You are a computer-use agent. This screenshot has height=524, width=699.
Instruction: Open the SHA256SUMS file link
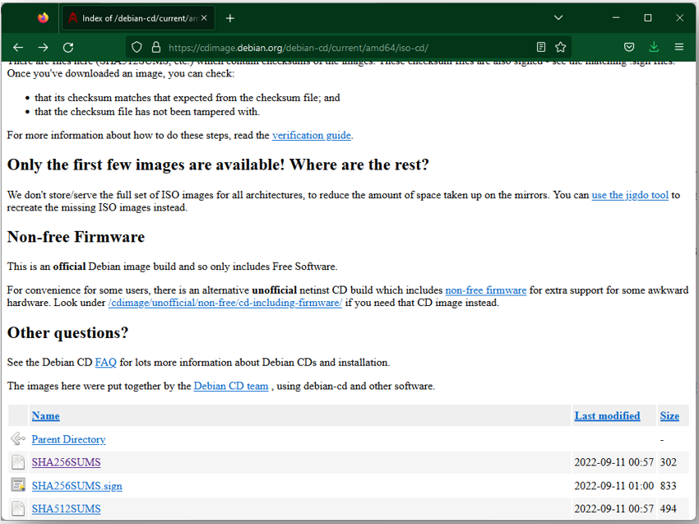pyautogui.click(x=66, y=462)
